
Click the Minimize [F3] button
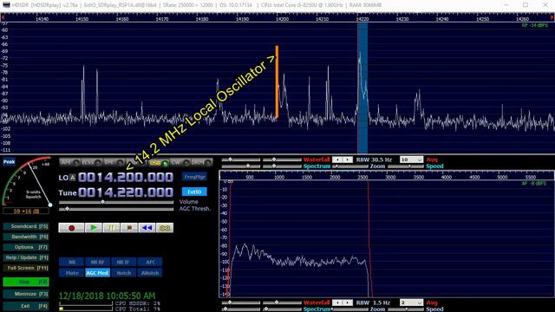pos(26,294)
